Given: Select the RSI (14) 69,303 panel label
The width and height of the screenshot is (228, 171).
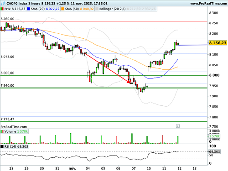Looking at the screenshot, I should pyautogui.click(x=16, y=146).
